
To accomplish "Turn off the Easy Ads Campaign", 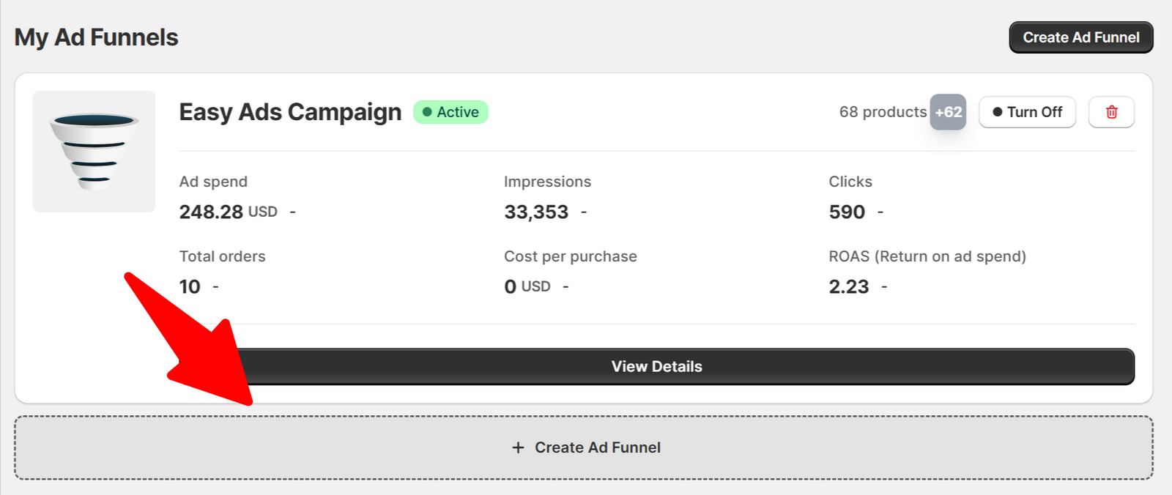I will pos(1027,112).
